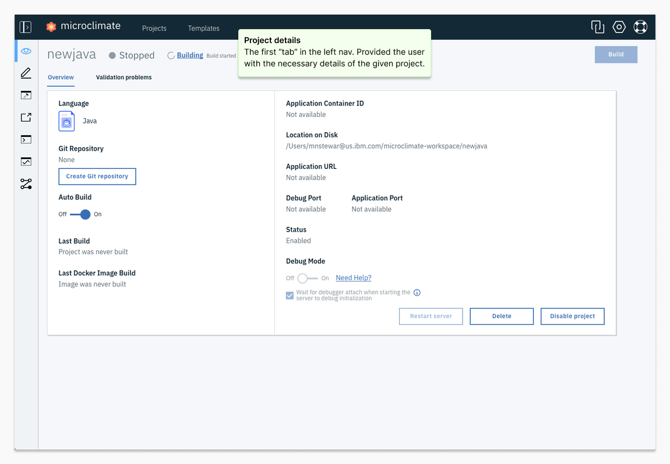Open the terminal prompt icon in sidebar
This screenshot has height=464, width=670.
coord(26,140)
